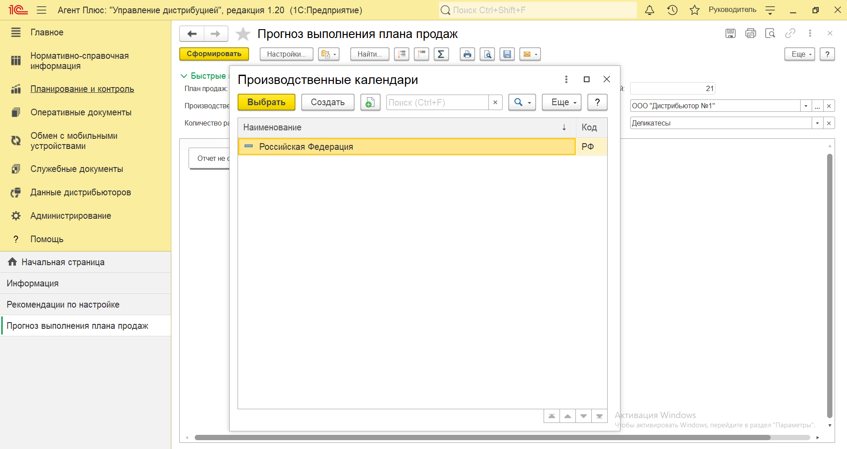Click the Выбрать button
This screenshot has width=847, height=449.
pyautogui.click(x=266, y=102)
